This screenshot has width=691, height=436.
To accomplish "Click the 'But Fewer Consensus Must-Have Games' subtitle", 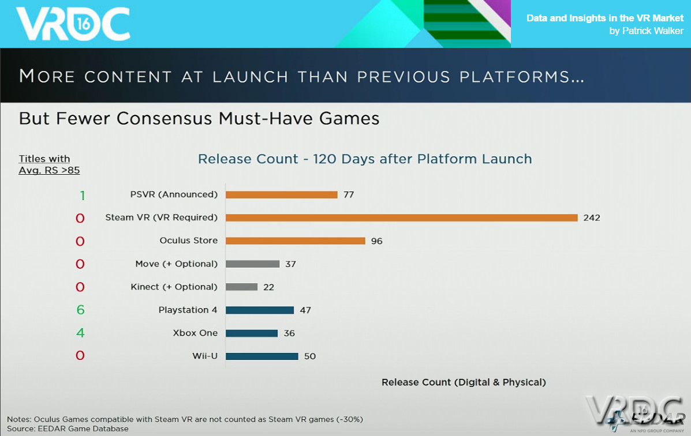I will 199,118.
